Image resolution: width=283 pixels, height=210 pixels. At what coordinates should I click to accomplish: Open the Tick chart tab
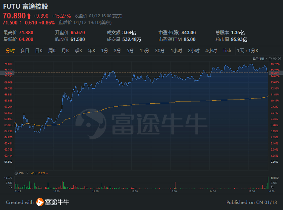pos(227,51)
